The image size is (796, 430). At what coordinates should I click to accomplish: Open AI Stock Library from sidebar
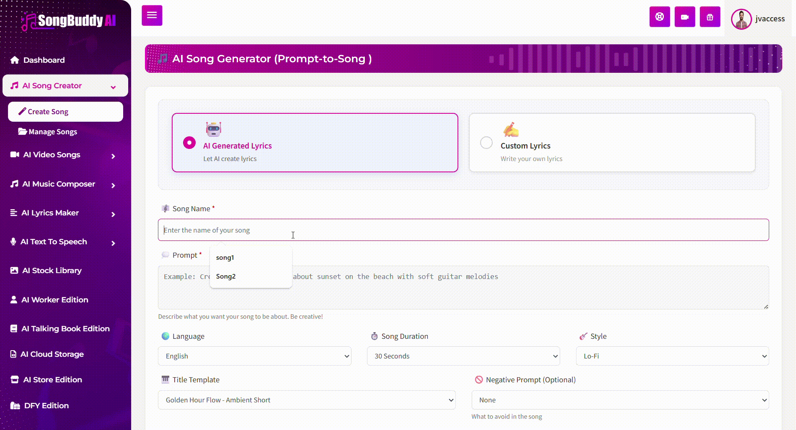tap(52, 271)
